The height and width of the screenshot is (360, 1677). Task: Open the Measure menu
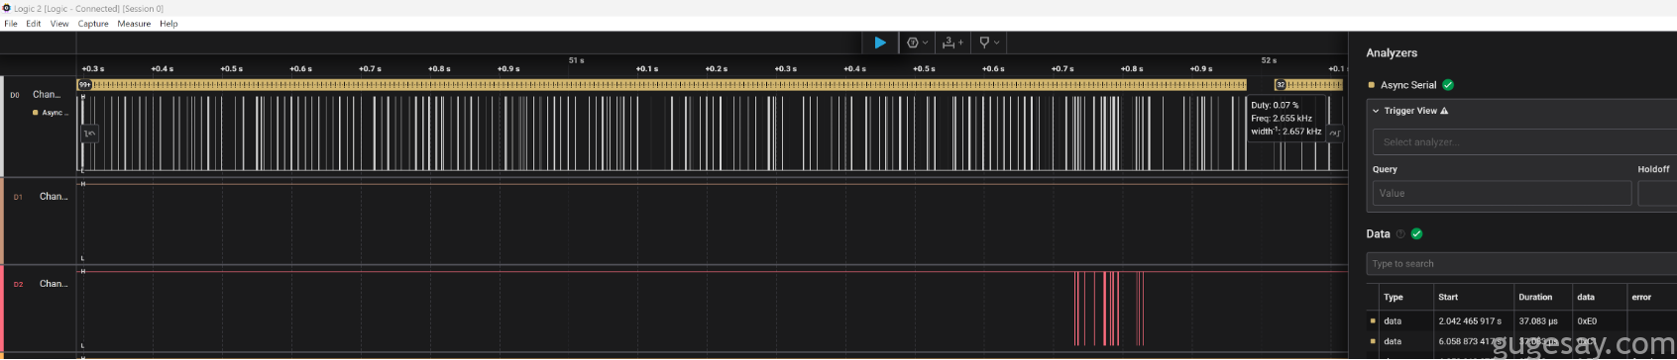(134, 24)
